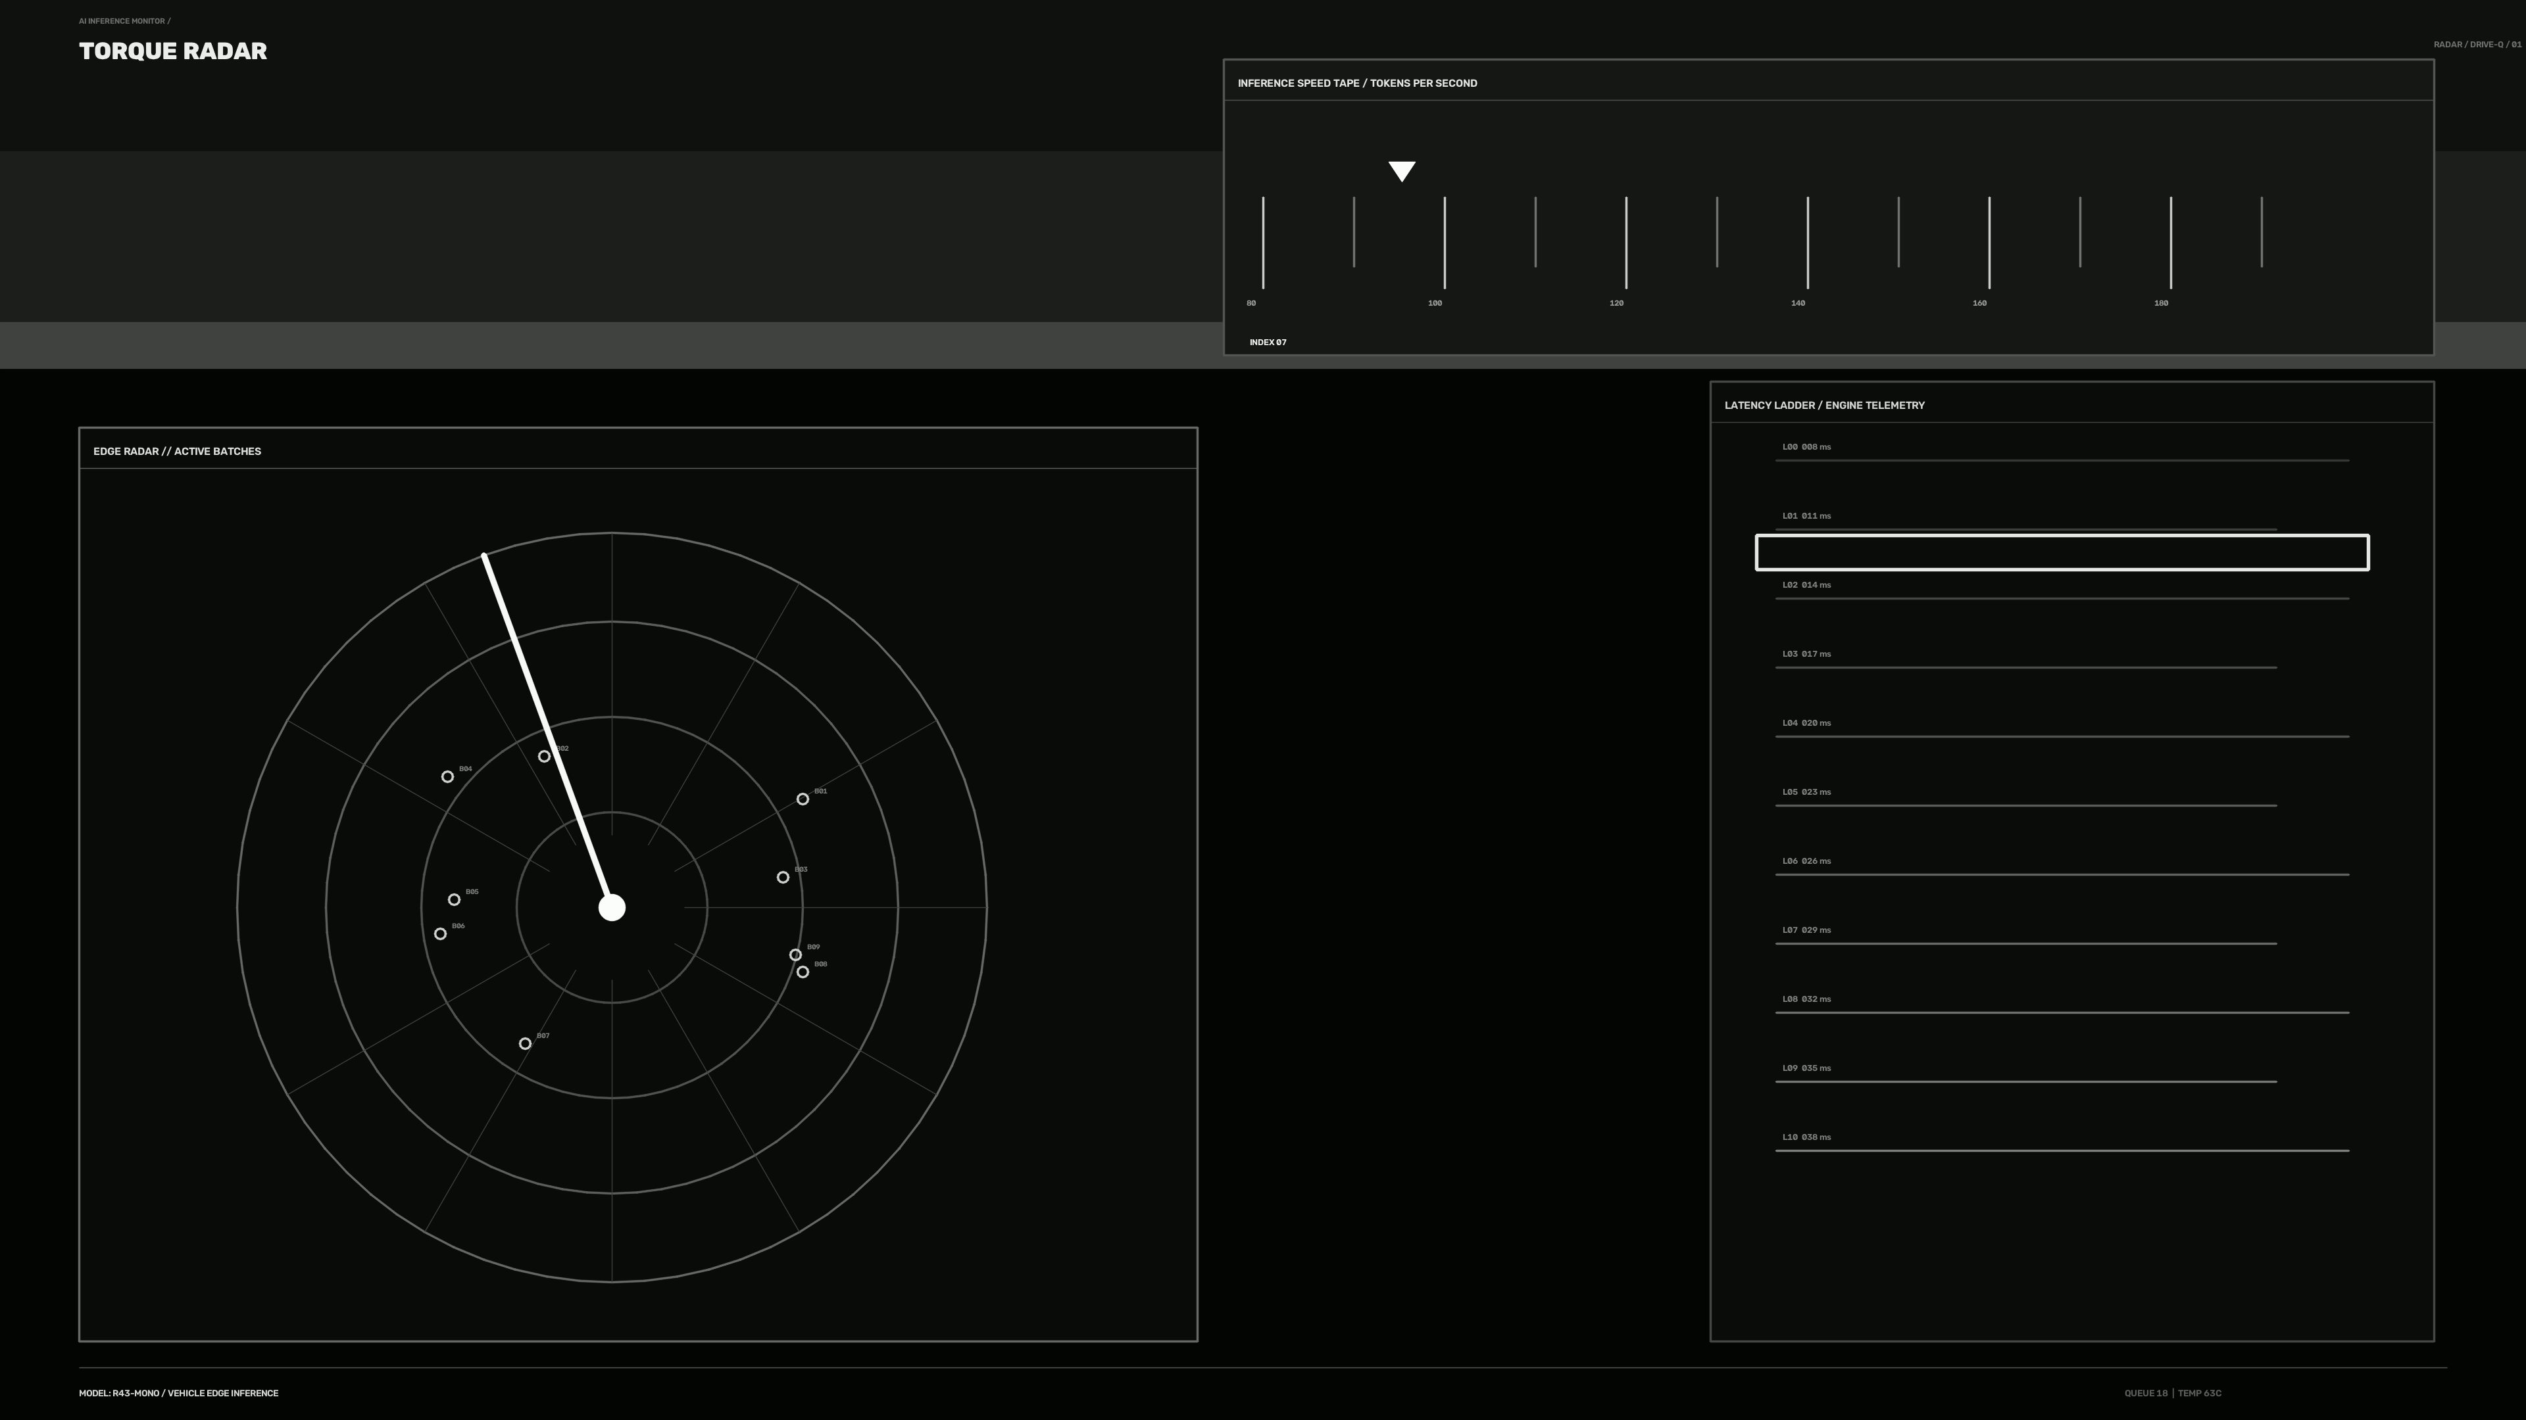The height and width of the screenshot is (1420, 2526).
Task: Select latency row L00 008 ms
Action: point(2062,453)
